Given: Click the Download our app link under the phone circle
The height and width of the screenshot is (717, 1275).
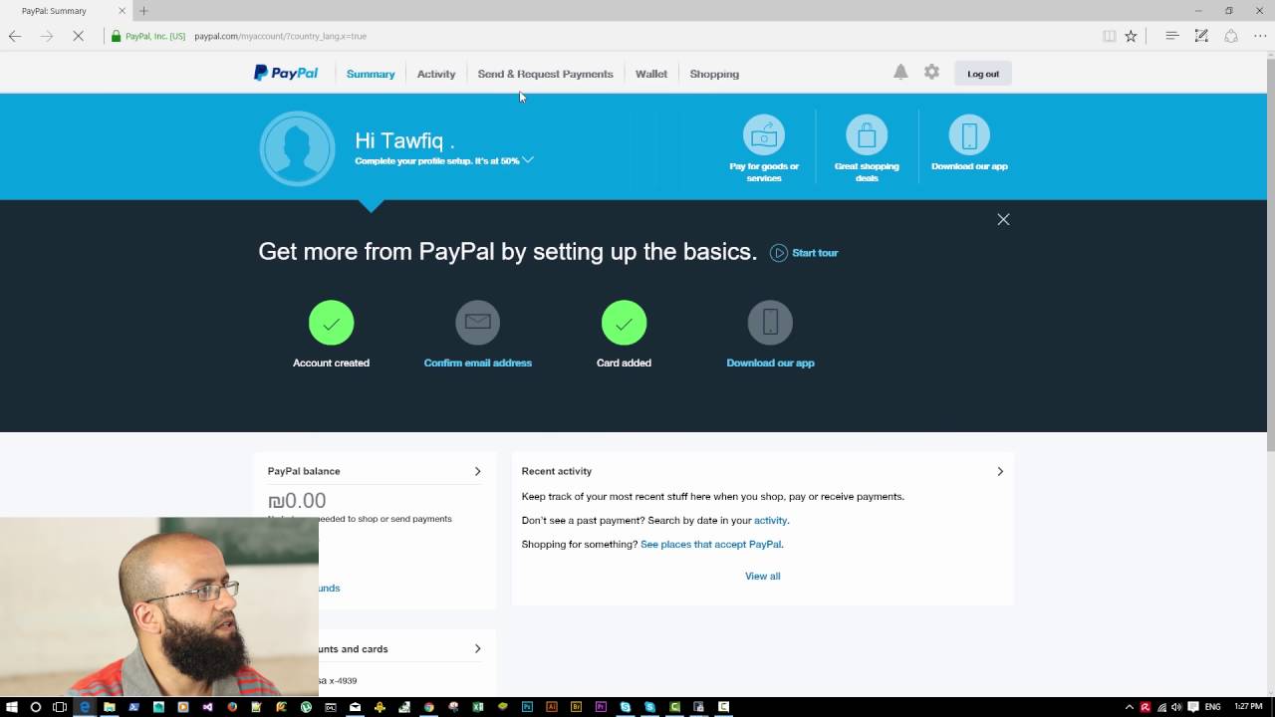Looking at the screenshot, I should pos(770,362).
